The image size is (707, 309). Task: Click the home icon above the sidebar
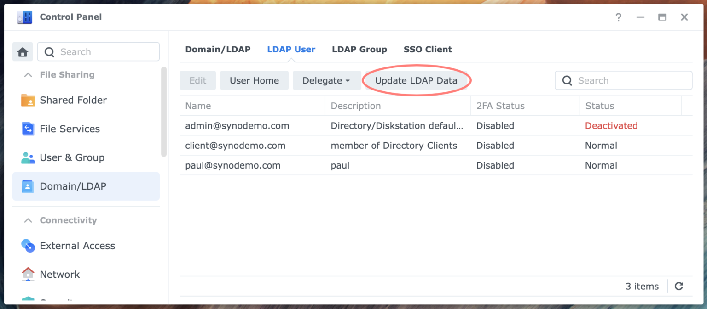23,51
